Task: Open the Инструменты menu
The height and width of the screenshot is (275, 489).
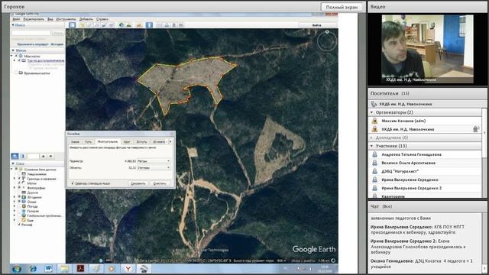Action: [66, 19]
